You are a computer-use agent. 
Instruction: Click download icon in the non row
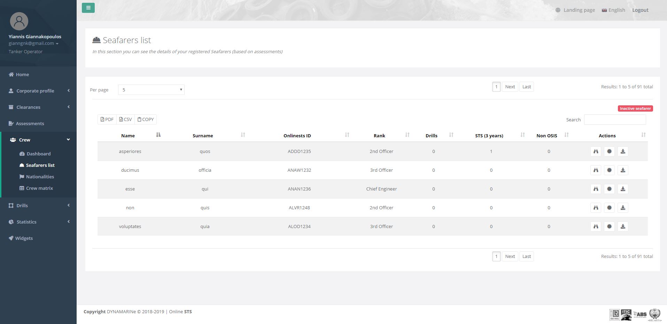tap(623, 208)
